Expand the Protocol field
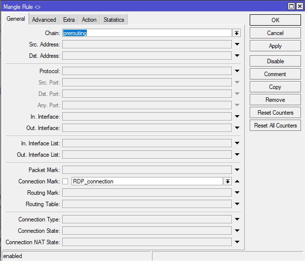Viewport: 305px width, 261px height. [x=237, y=71]
